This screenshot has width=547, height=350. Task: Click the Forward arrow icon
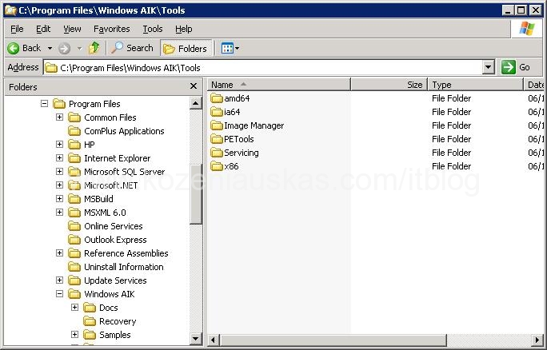tap(64, 48)
